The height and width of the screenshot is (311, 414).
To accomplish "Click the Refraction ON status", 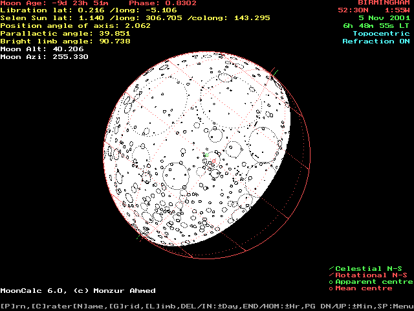I will click(x=376, y=41).
